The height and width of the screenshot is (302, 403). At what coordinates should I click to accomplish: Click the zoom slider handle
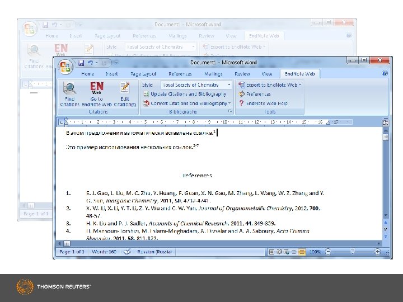[x=353, y=252]
